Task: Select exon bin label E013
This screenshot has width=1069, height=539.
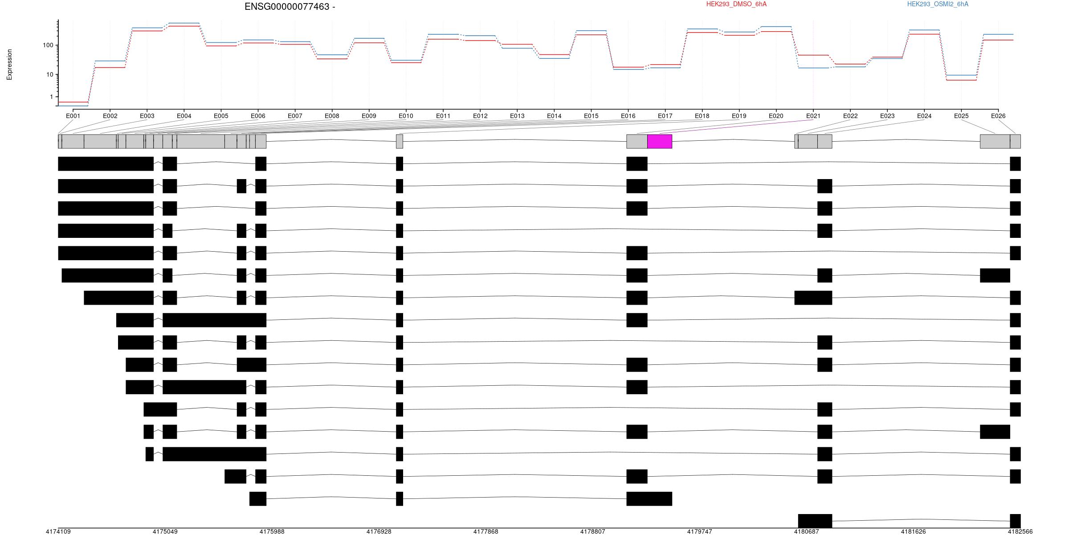Action: click(x=517, y=116)
